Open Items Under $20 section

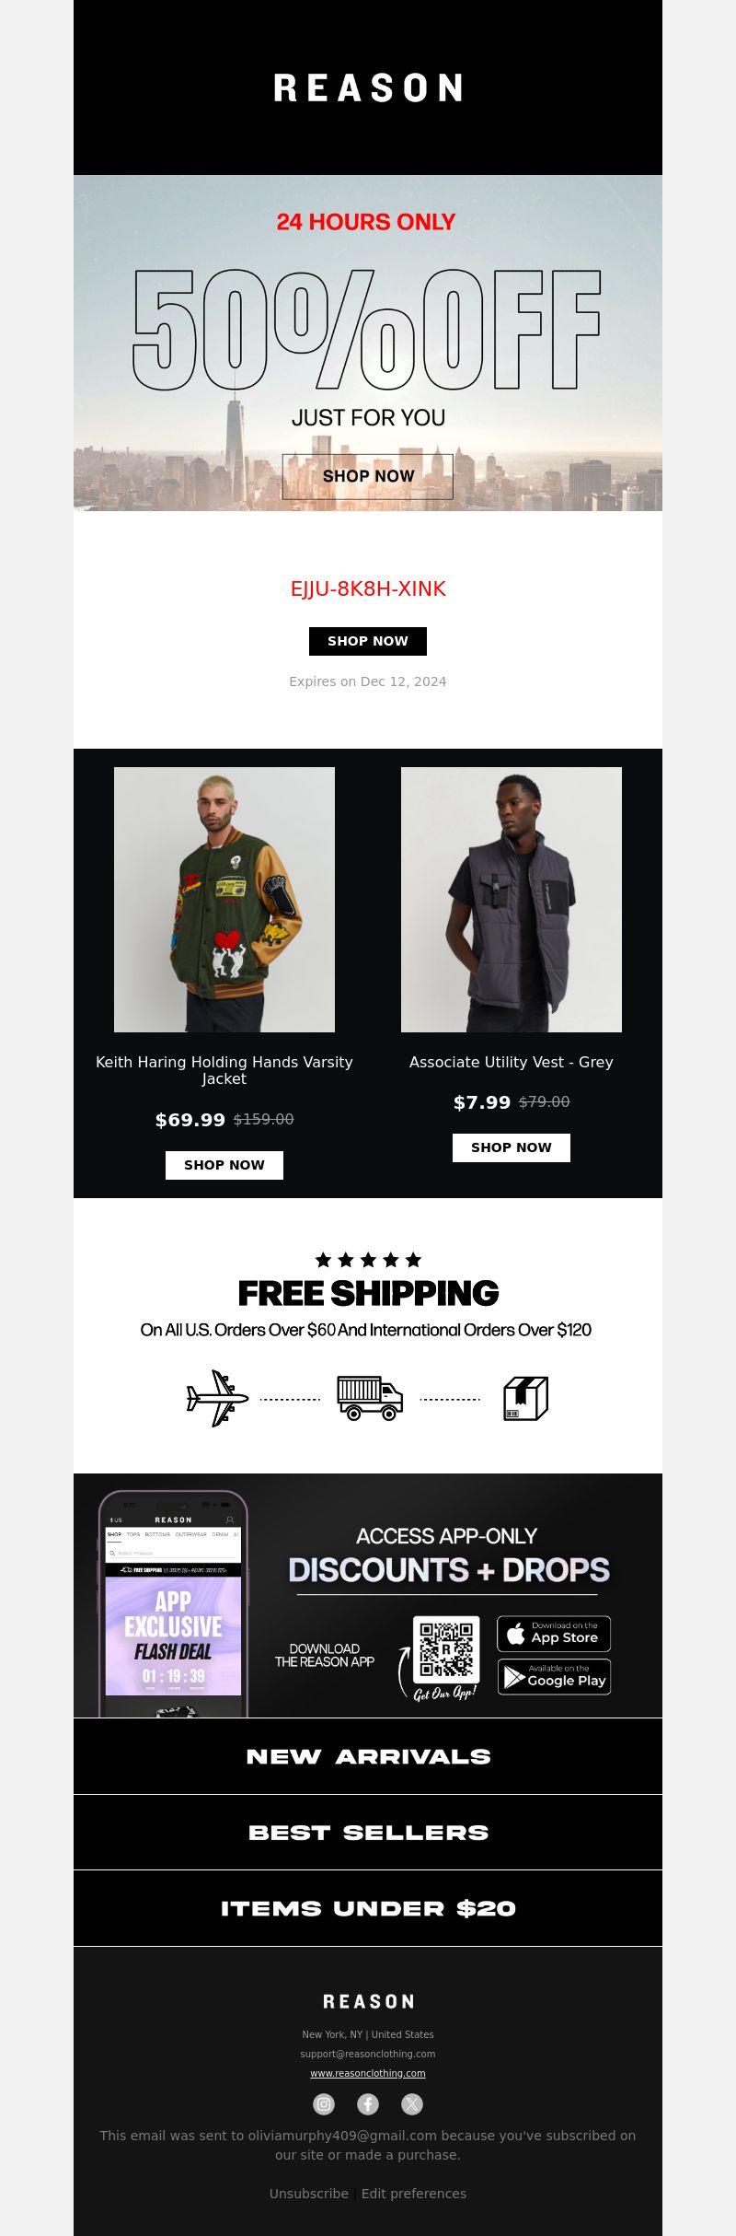pyautogui.click(x=368, y=1908)
